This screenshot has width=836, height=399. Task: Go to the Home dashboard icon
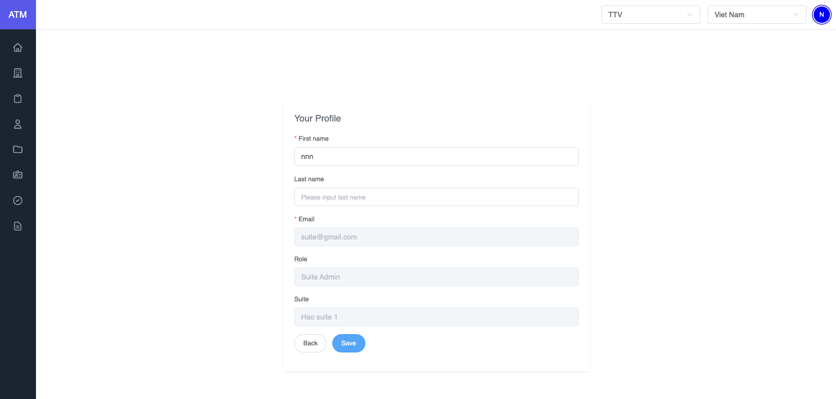[18, 48]
